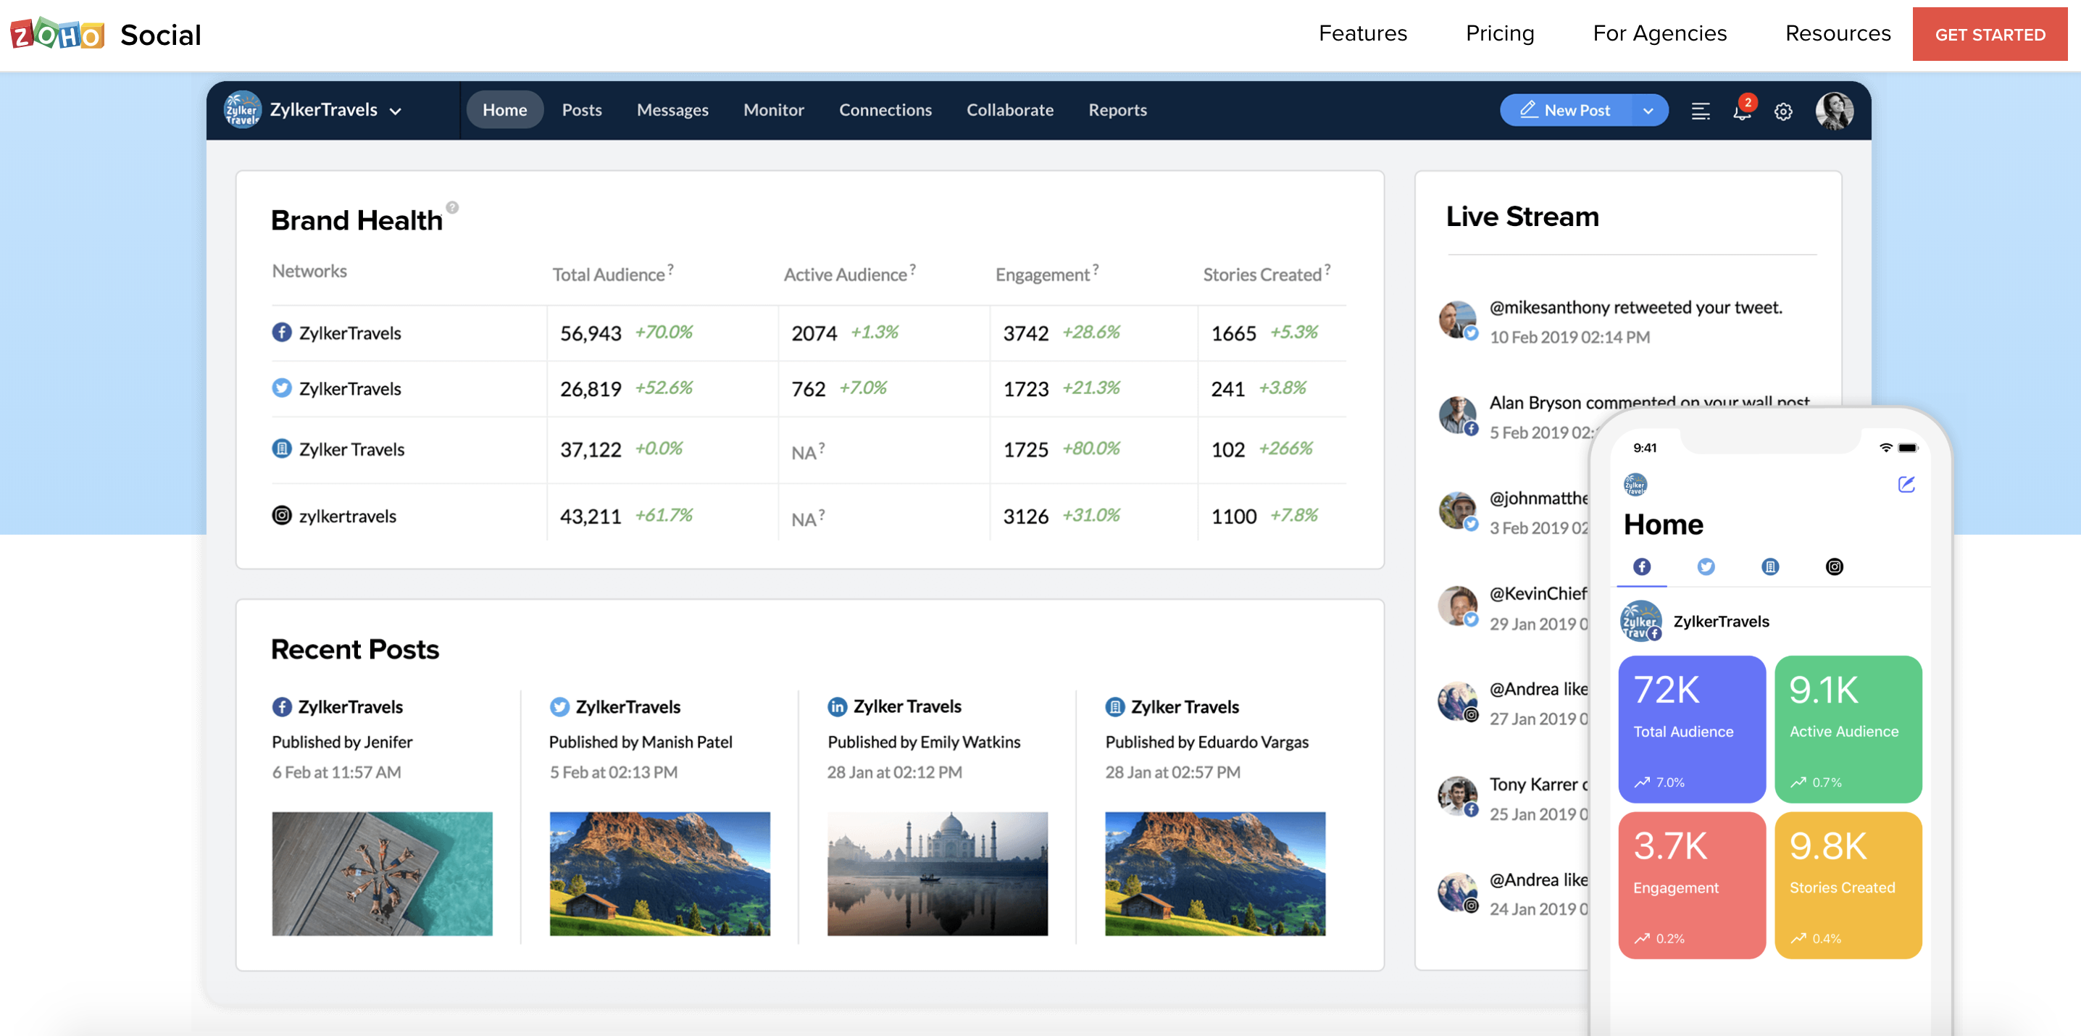The width and height of the screenshot is (2081, 1036).
Task: Click the +266% stories created value
Action: click(1285, 448)
